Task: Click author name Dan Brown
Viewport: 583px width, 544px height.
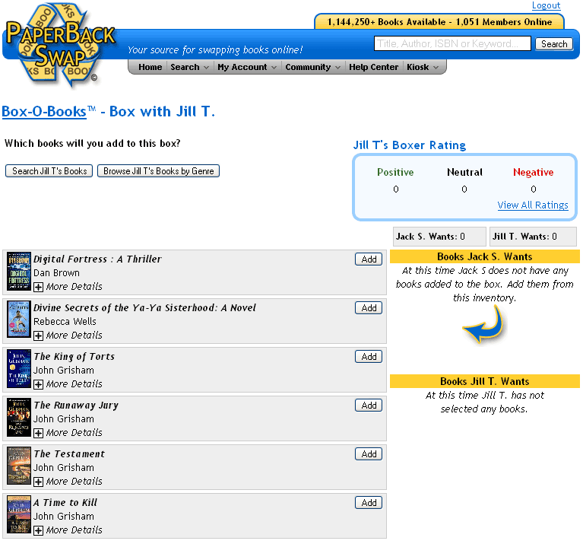Action: pos(56,273)
